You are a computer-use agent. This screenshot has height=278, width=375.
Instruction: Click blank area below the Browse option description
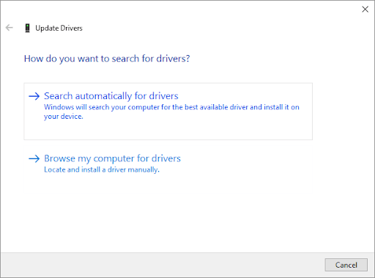[168, 183]
